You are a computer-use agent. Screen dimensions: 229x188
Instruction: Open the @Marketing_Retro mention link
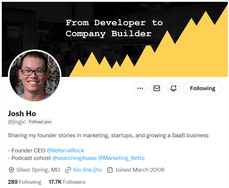click(x=121, y=158)
